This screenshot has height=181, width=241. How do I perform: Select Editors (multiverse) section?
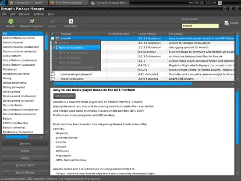[x=23, y=123]
